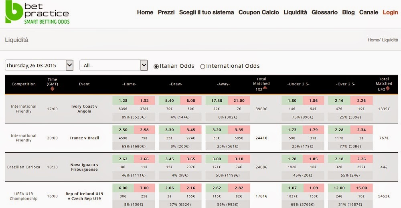
Task: Open the Glossario page
Action: (324, 12)
